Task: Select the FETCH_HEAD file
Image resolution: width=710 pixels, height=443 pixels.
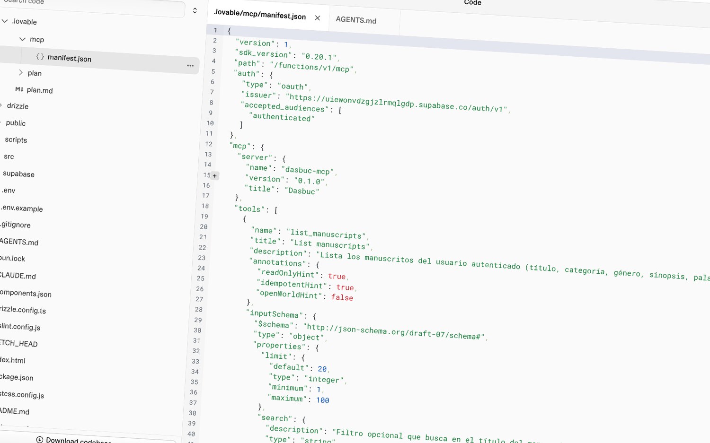Action: coord(18,343)
